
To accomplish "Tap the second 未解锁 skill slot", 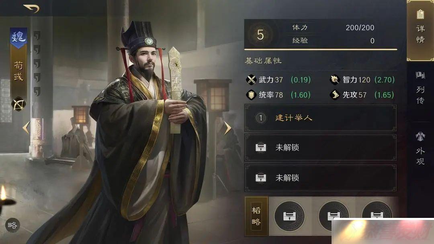I will (321, 178).
